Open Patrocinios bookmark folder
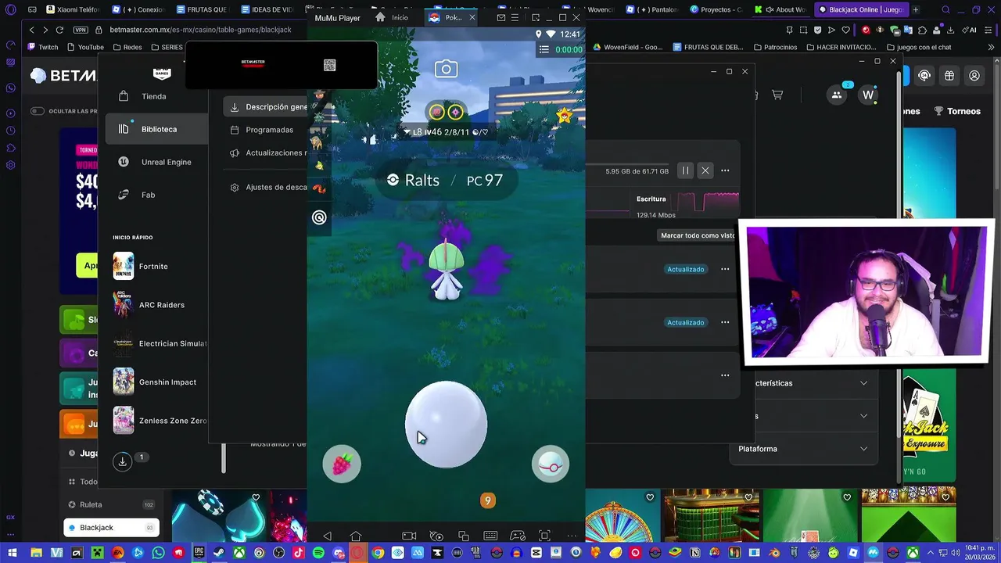This screenshot has height=563, width=1001. 774,47
